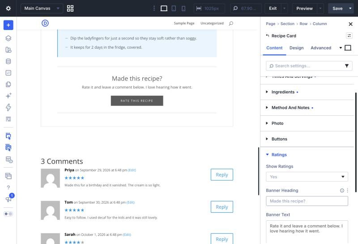The image size is (358, 244).
Task: Click the Save button
Action: [337, 8]
